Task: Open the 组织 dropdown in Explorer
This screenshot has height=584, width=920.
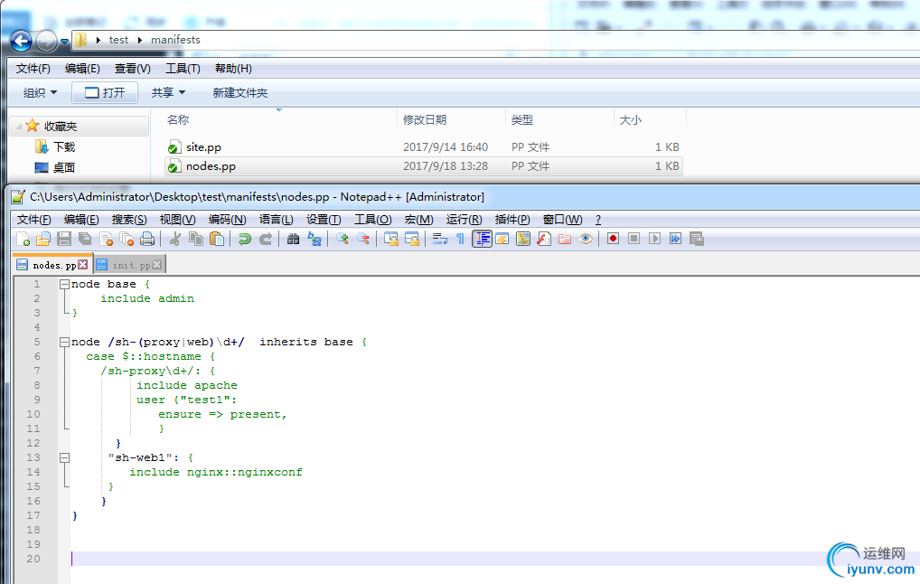Action: (40, 92)
